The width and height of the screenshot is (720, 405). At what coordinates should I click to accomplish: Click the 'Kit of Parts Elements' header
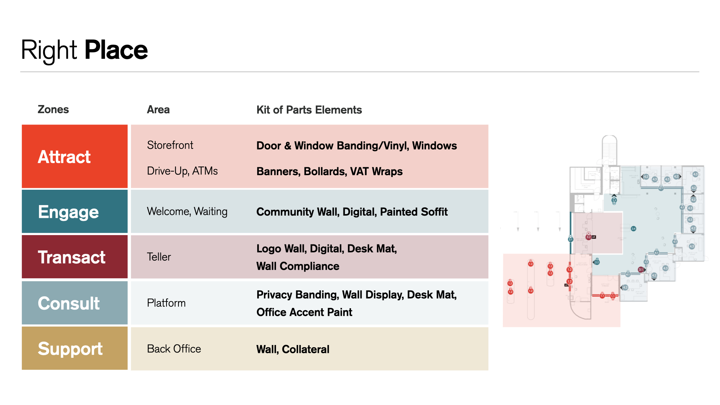[309, 110]
